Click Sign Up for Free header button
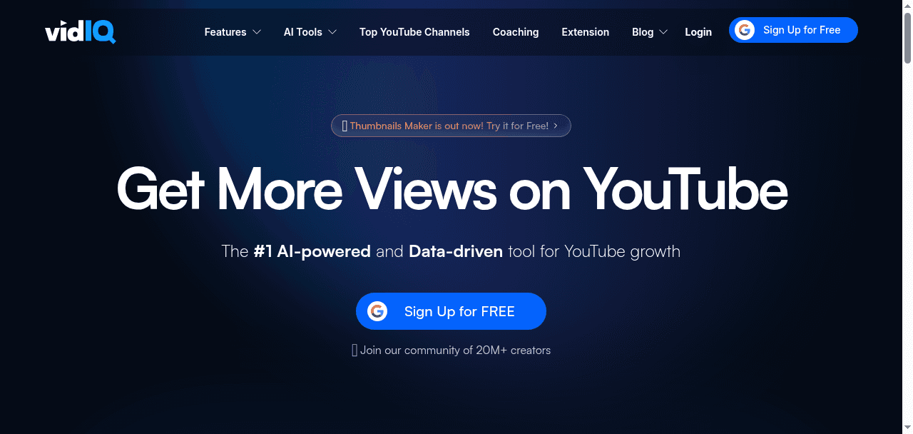 pyautogui.click(x=793, y=30)
